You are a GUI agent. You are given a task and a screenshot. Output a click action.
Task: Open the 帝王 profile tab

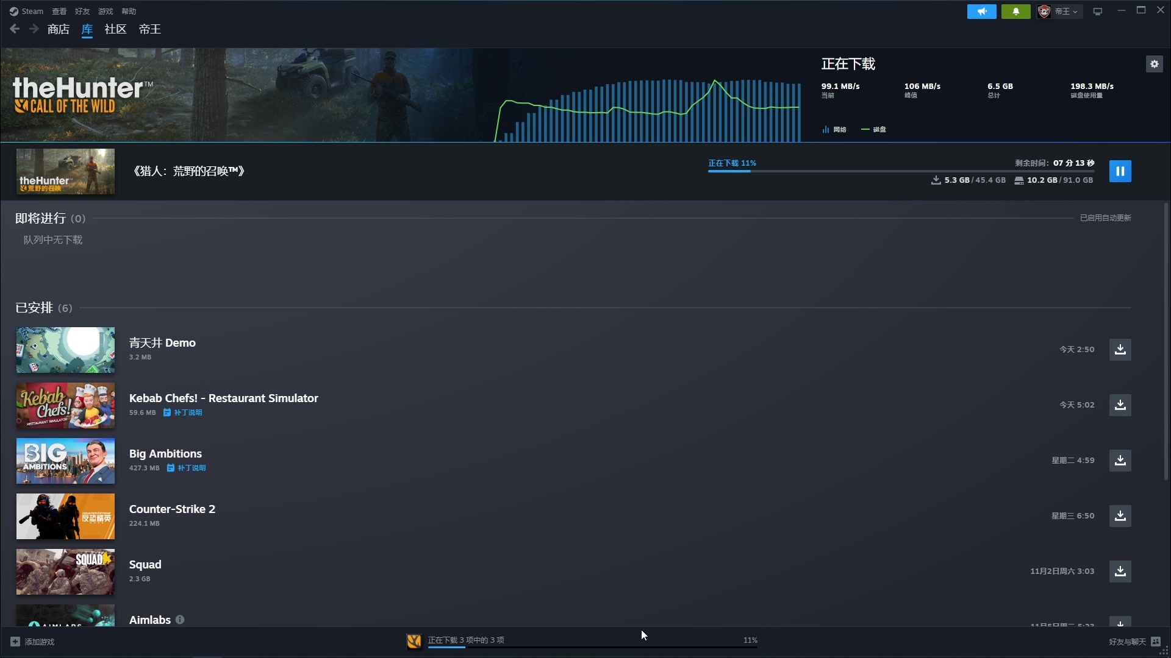click(x=149, y=29)
